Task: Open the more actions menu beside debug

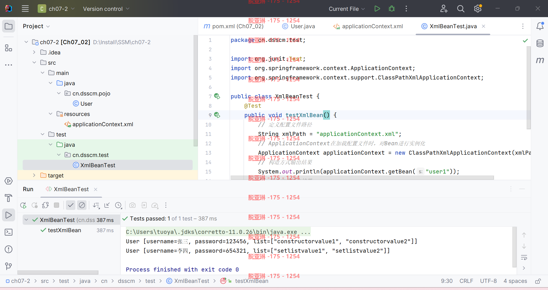Action: click(x=406, y=9)
